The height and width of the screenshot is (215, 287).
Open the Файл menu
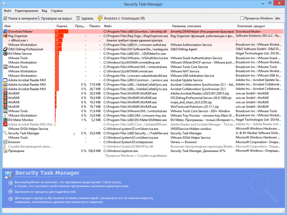coord(7,10)
